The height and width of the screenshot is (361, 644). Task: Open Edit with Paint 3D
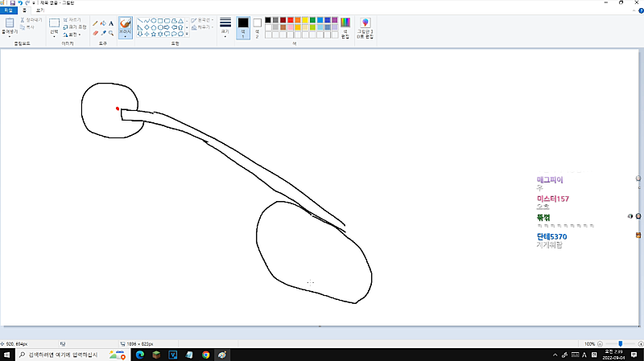(x=365, y=27)
